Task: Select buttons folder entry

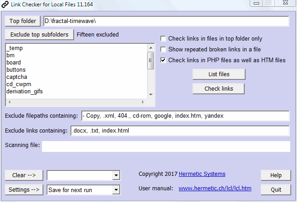Action: click(x=16, y=69)
